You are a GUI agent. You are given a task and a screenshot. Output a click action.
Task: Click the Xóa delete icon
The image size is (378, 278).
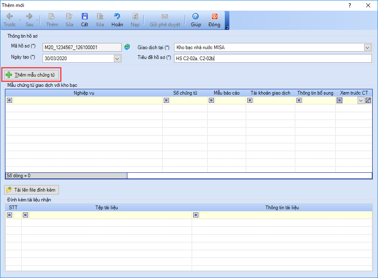click(x=100, y=16)
